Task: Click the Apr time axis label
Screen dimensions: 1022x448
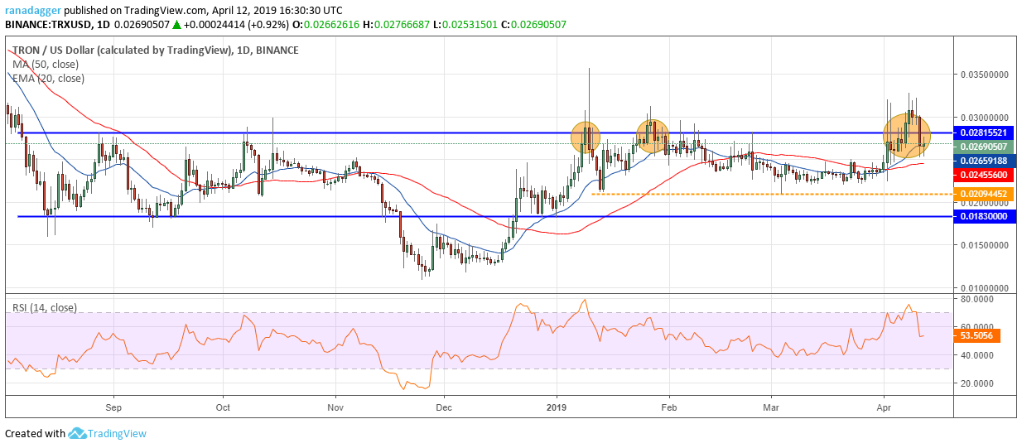Action: pos(884,407)
